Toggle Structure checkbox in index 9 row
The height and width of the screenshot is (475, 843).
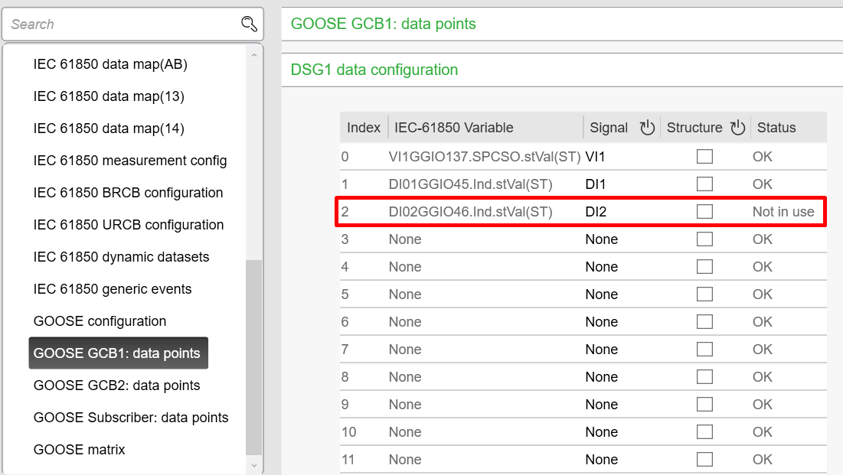point(704,404)
